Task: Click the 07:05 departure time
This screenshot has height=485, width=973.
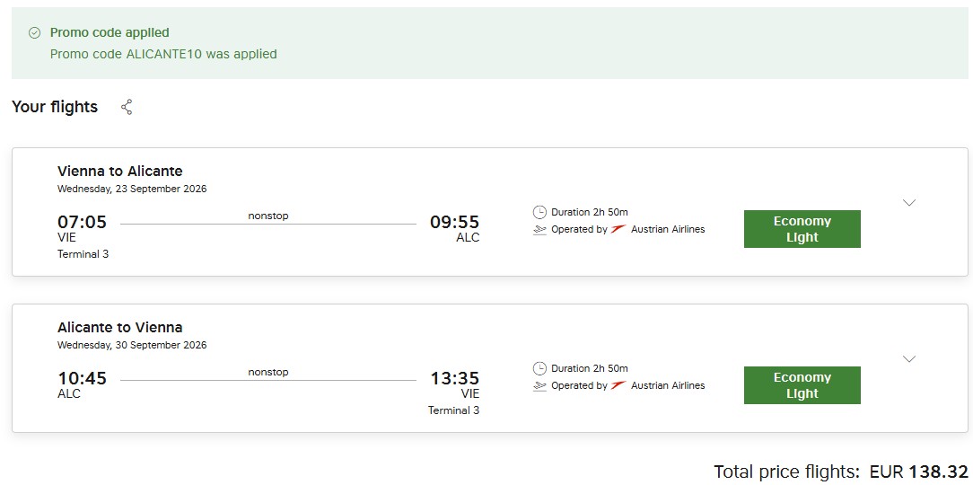Action: (x=82, y=222)
